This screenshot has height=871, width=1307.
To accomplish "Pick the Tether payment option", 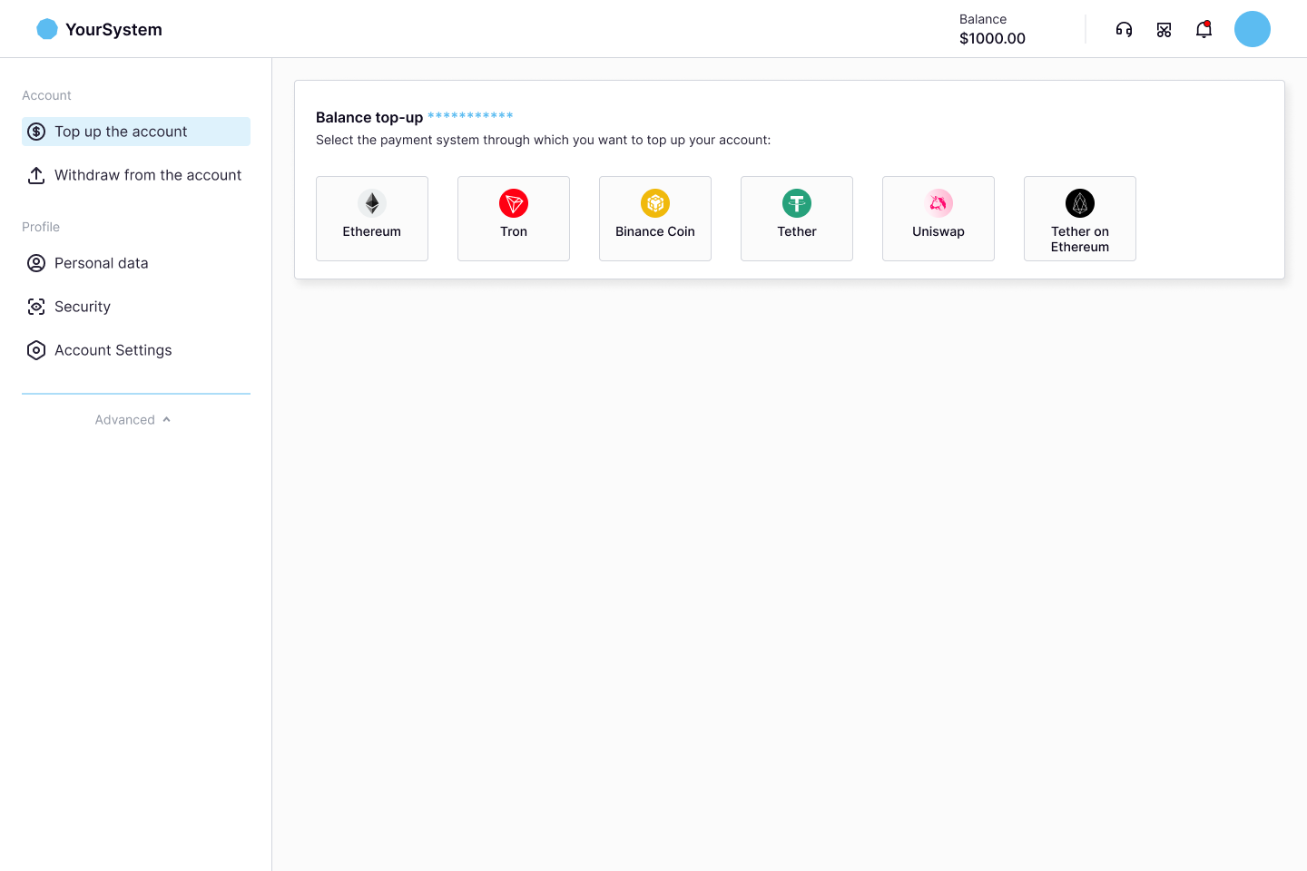I will point(797,219).
